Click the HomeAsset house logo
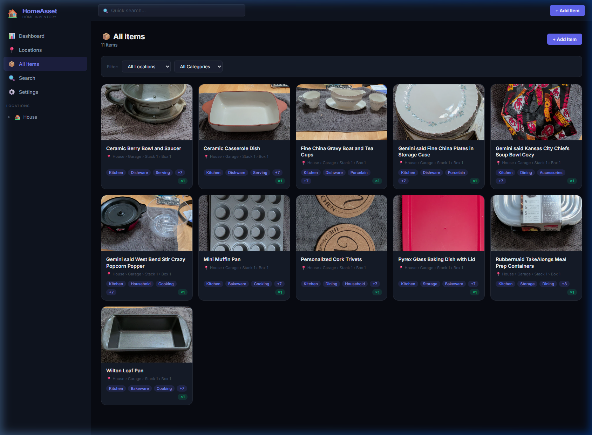Viewport: 592px width, 435px height. pyautogui.click(x=13, y=13)
